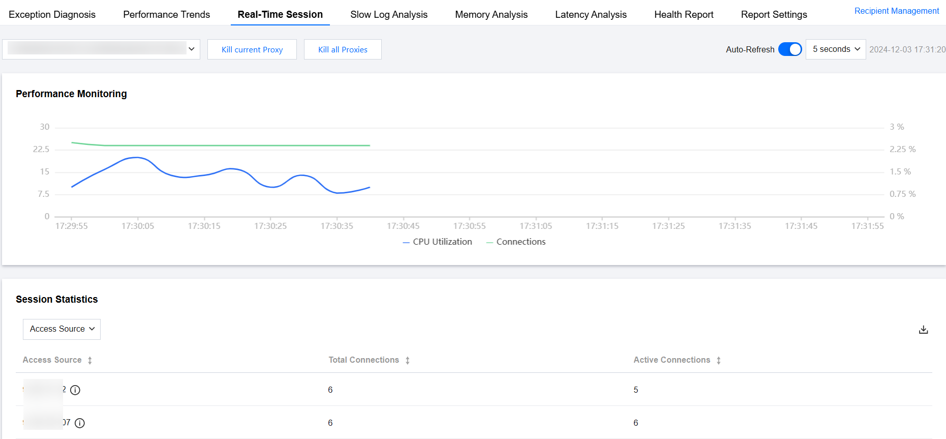
Task: Open the Health Report tab
Action: click(683, 15)
